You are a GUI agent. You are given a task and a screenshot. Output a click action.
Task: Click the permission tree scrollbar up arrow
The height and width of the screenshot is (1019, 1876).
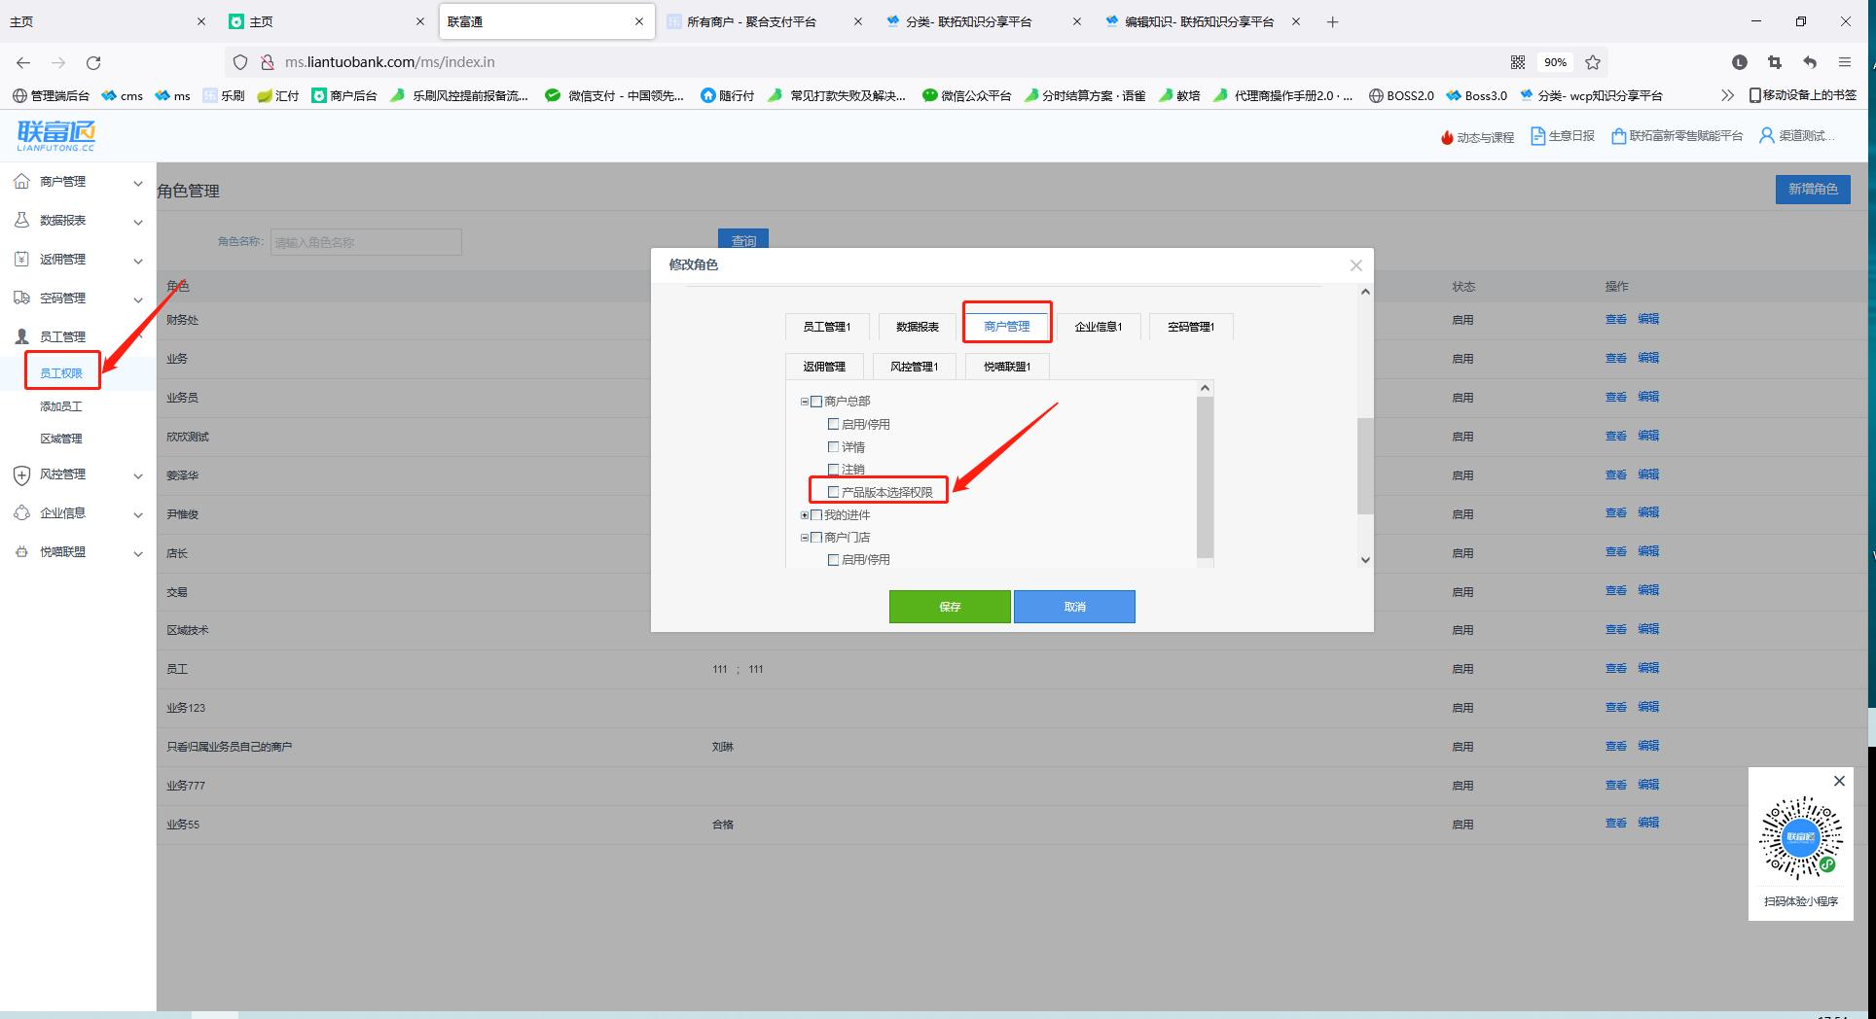[x=1205, y=388]
